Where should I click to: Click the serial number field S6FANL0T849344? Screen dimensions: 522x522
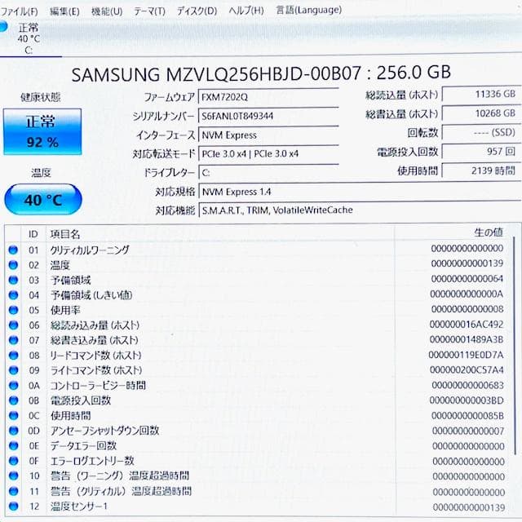268,116
